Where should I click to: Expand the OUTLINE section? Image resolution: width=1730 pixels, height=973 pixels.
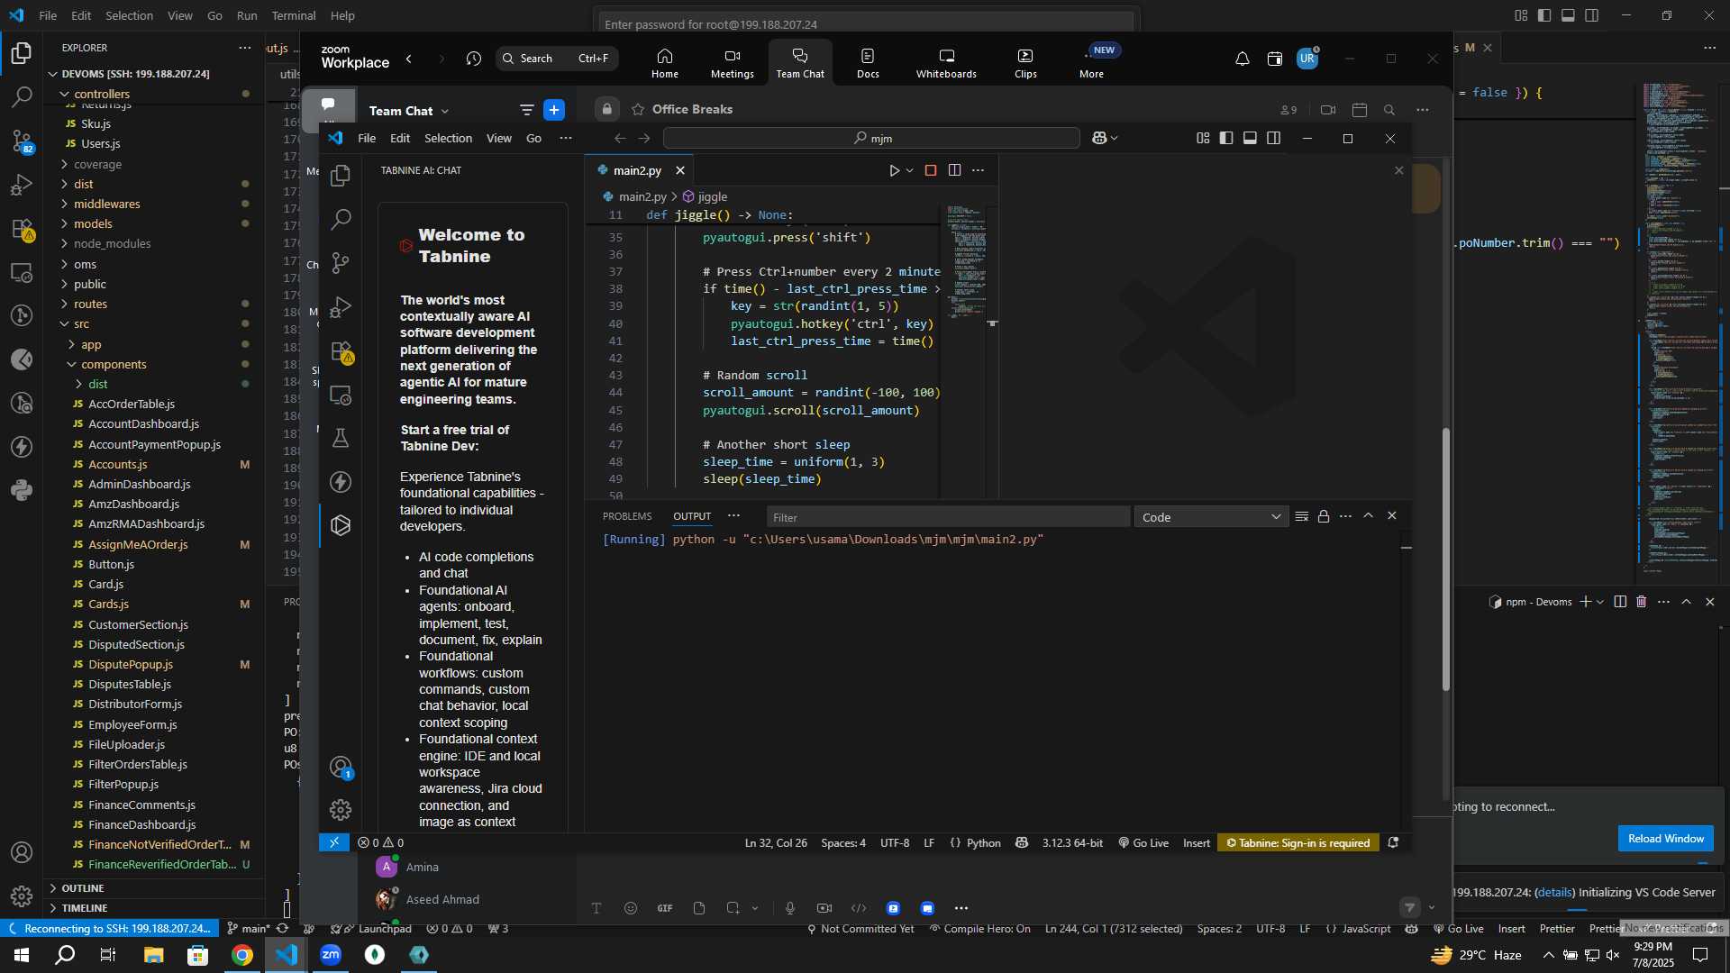[x=83, y=888]
